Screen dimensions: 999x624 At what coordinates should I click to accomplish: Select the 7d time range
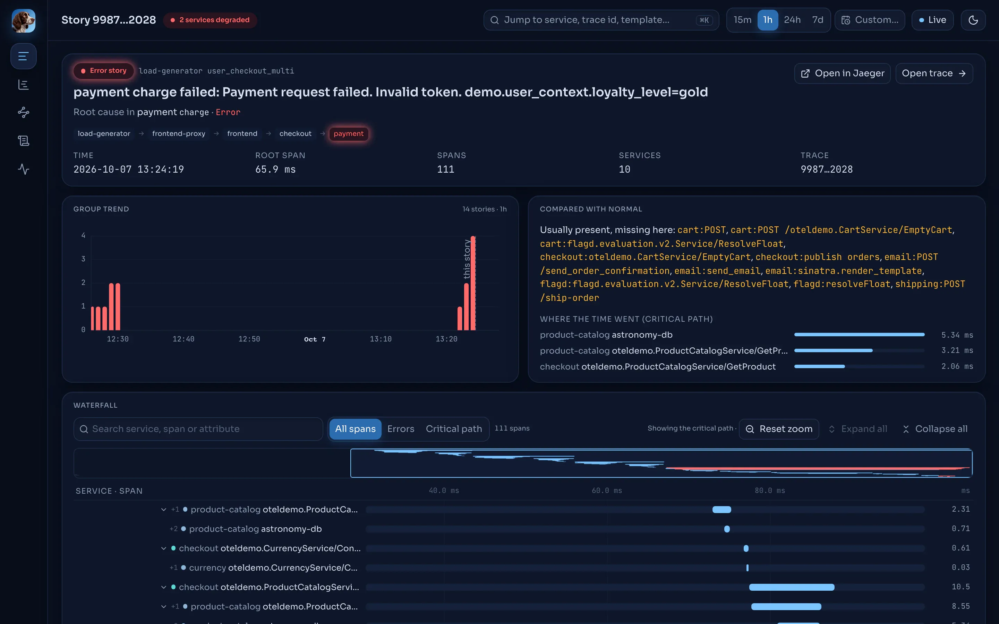(x=817, y=20)
